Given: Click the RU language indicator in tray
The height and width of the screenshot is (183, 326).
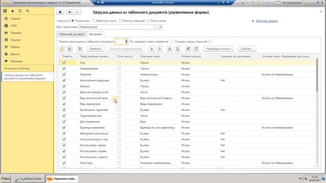Looking at the screenshot, I should pos(301,178).
